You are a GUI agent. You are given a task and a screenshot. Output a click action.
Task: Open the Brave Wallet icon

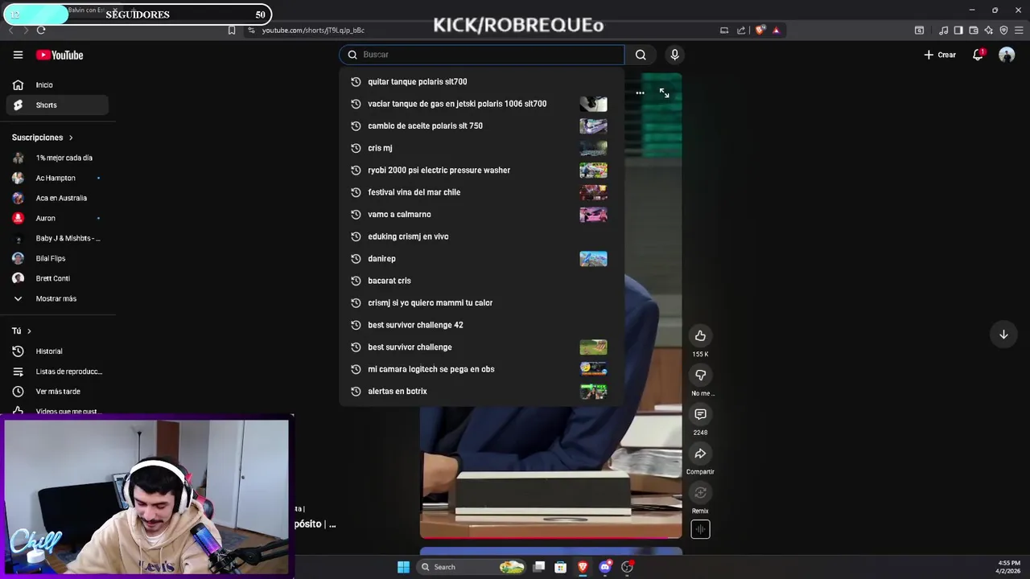[x=974, y=31]
